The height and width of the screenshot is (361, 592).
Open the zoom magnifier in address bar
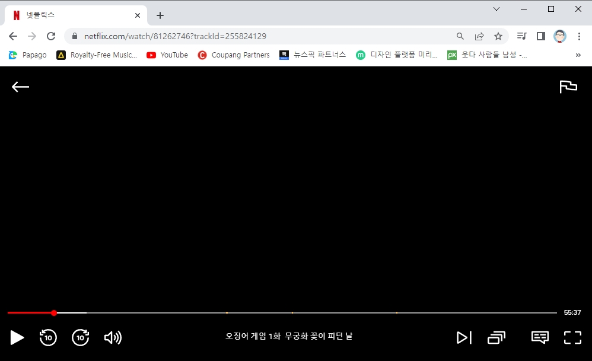tap(460, 36)
